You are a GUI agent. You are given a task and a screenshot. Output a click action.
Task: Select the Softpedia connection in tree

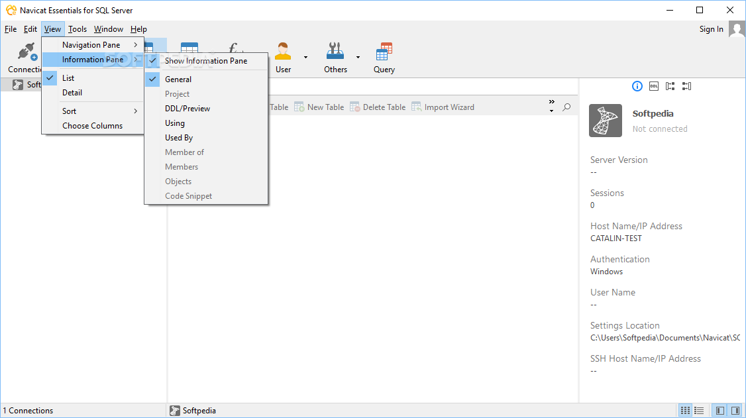(x=27, y=85)
